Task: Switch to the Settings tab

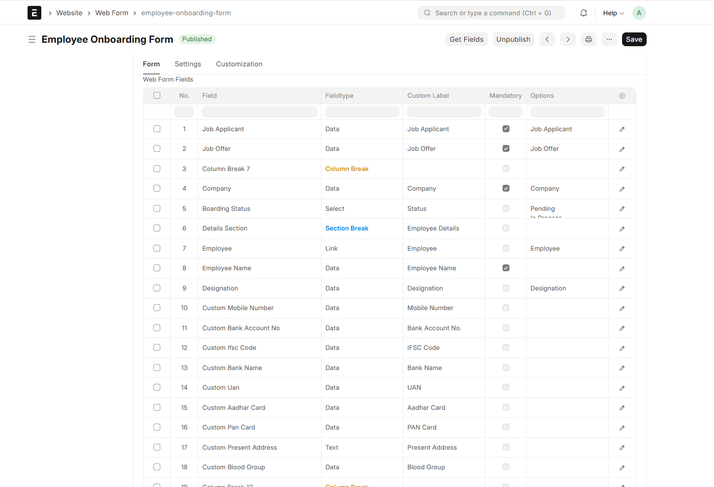Action: [187, 64]
